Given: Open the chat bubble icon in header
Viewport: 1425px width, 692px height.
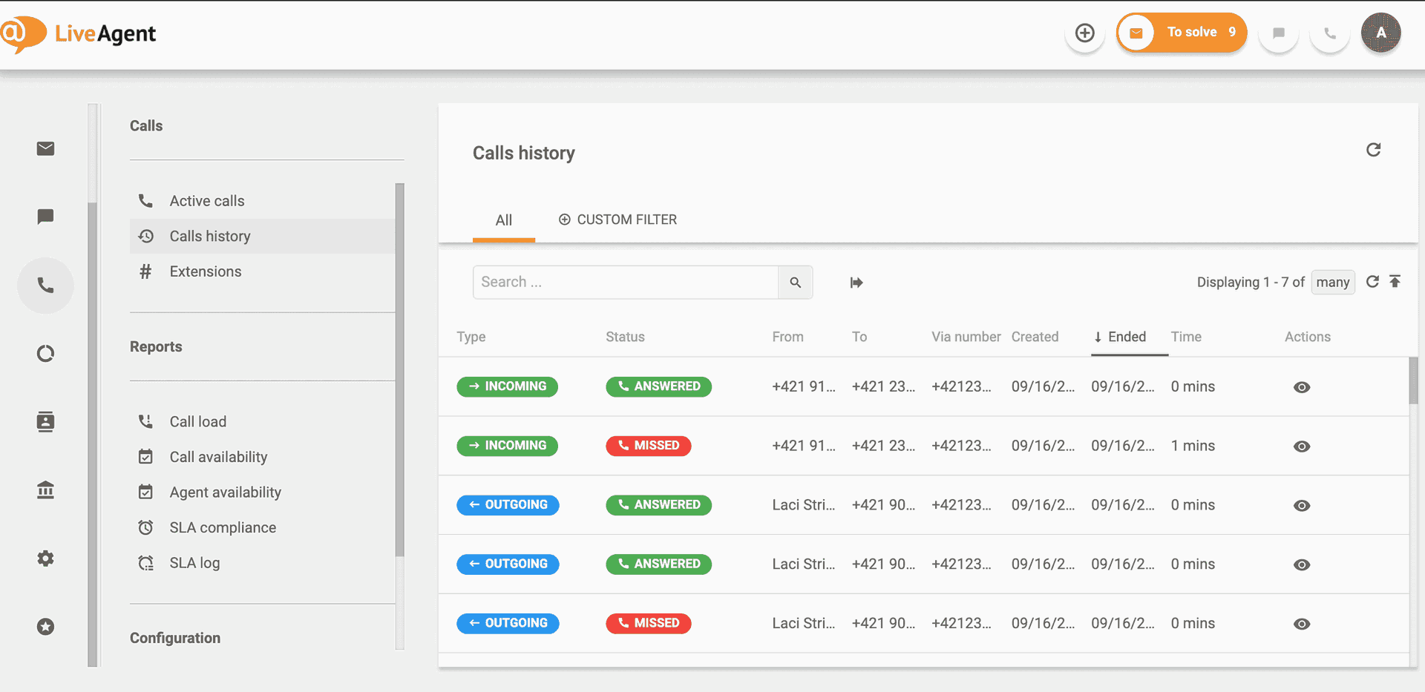Looking at the screenshot, I should [1278, 33].
